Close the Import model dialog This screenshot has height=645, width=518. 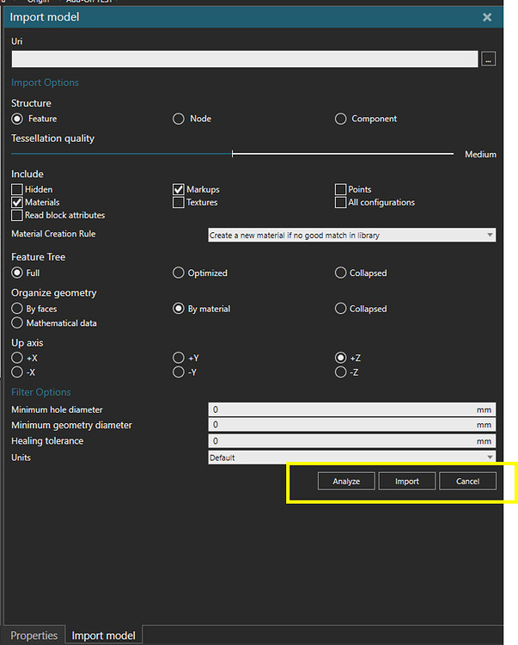[487, 17]
